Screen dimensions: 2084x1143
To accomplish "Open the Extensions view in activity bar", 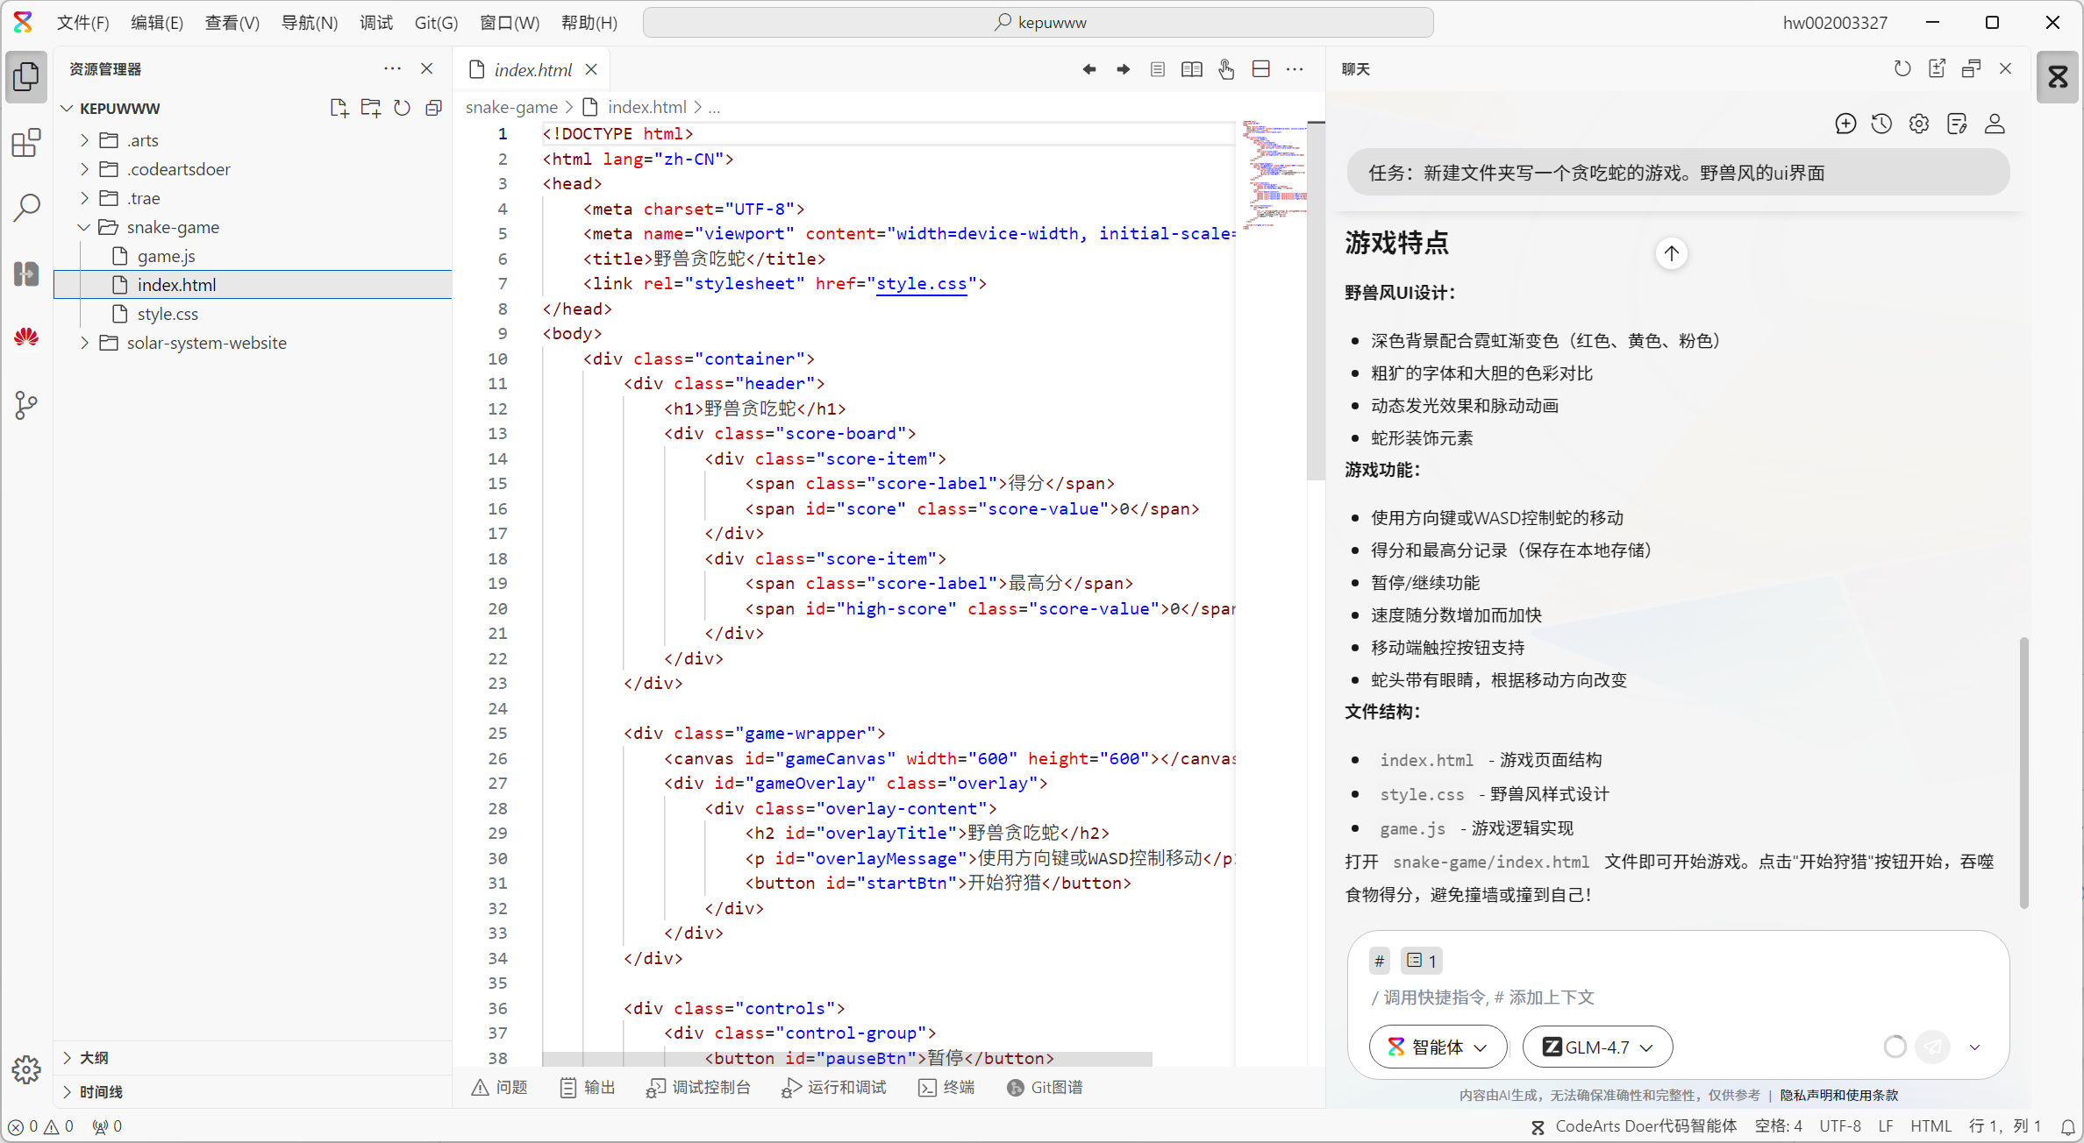I will (26, 143).
